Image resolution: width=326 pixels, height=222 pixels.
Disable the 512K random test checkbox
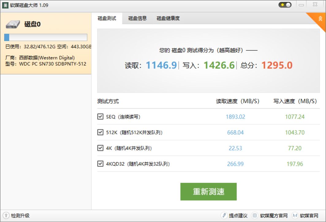[100, 132]
